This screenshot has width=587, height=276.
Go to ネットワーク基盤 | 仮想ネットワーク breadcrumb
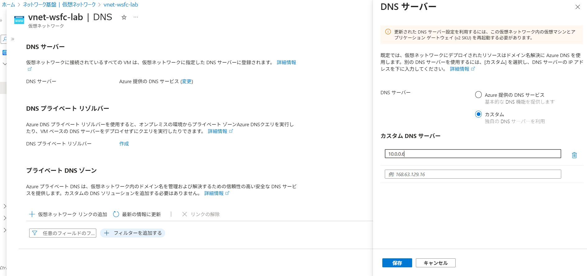(59, 5)
